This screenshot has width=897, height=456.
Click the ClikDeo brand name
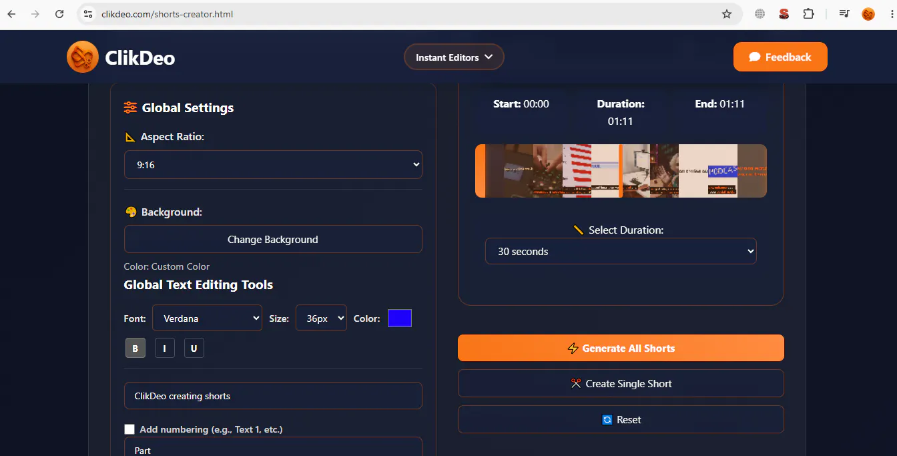140,58
